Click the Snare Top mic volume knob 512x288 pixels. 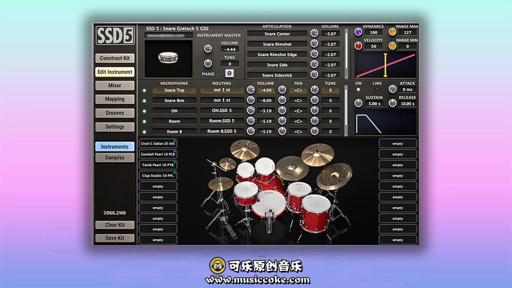click(x=250, y=90)
